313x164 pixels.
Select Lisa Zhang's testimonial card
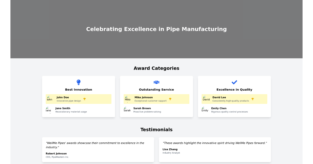[215, 150]
